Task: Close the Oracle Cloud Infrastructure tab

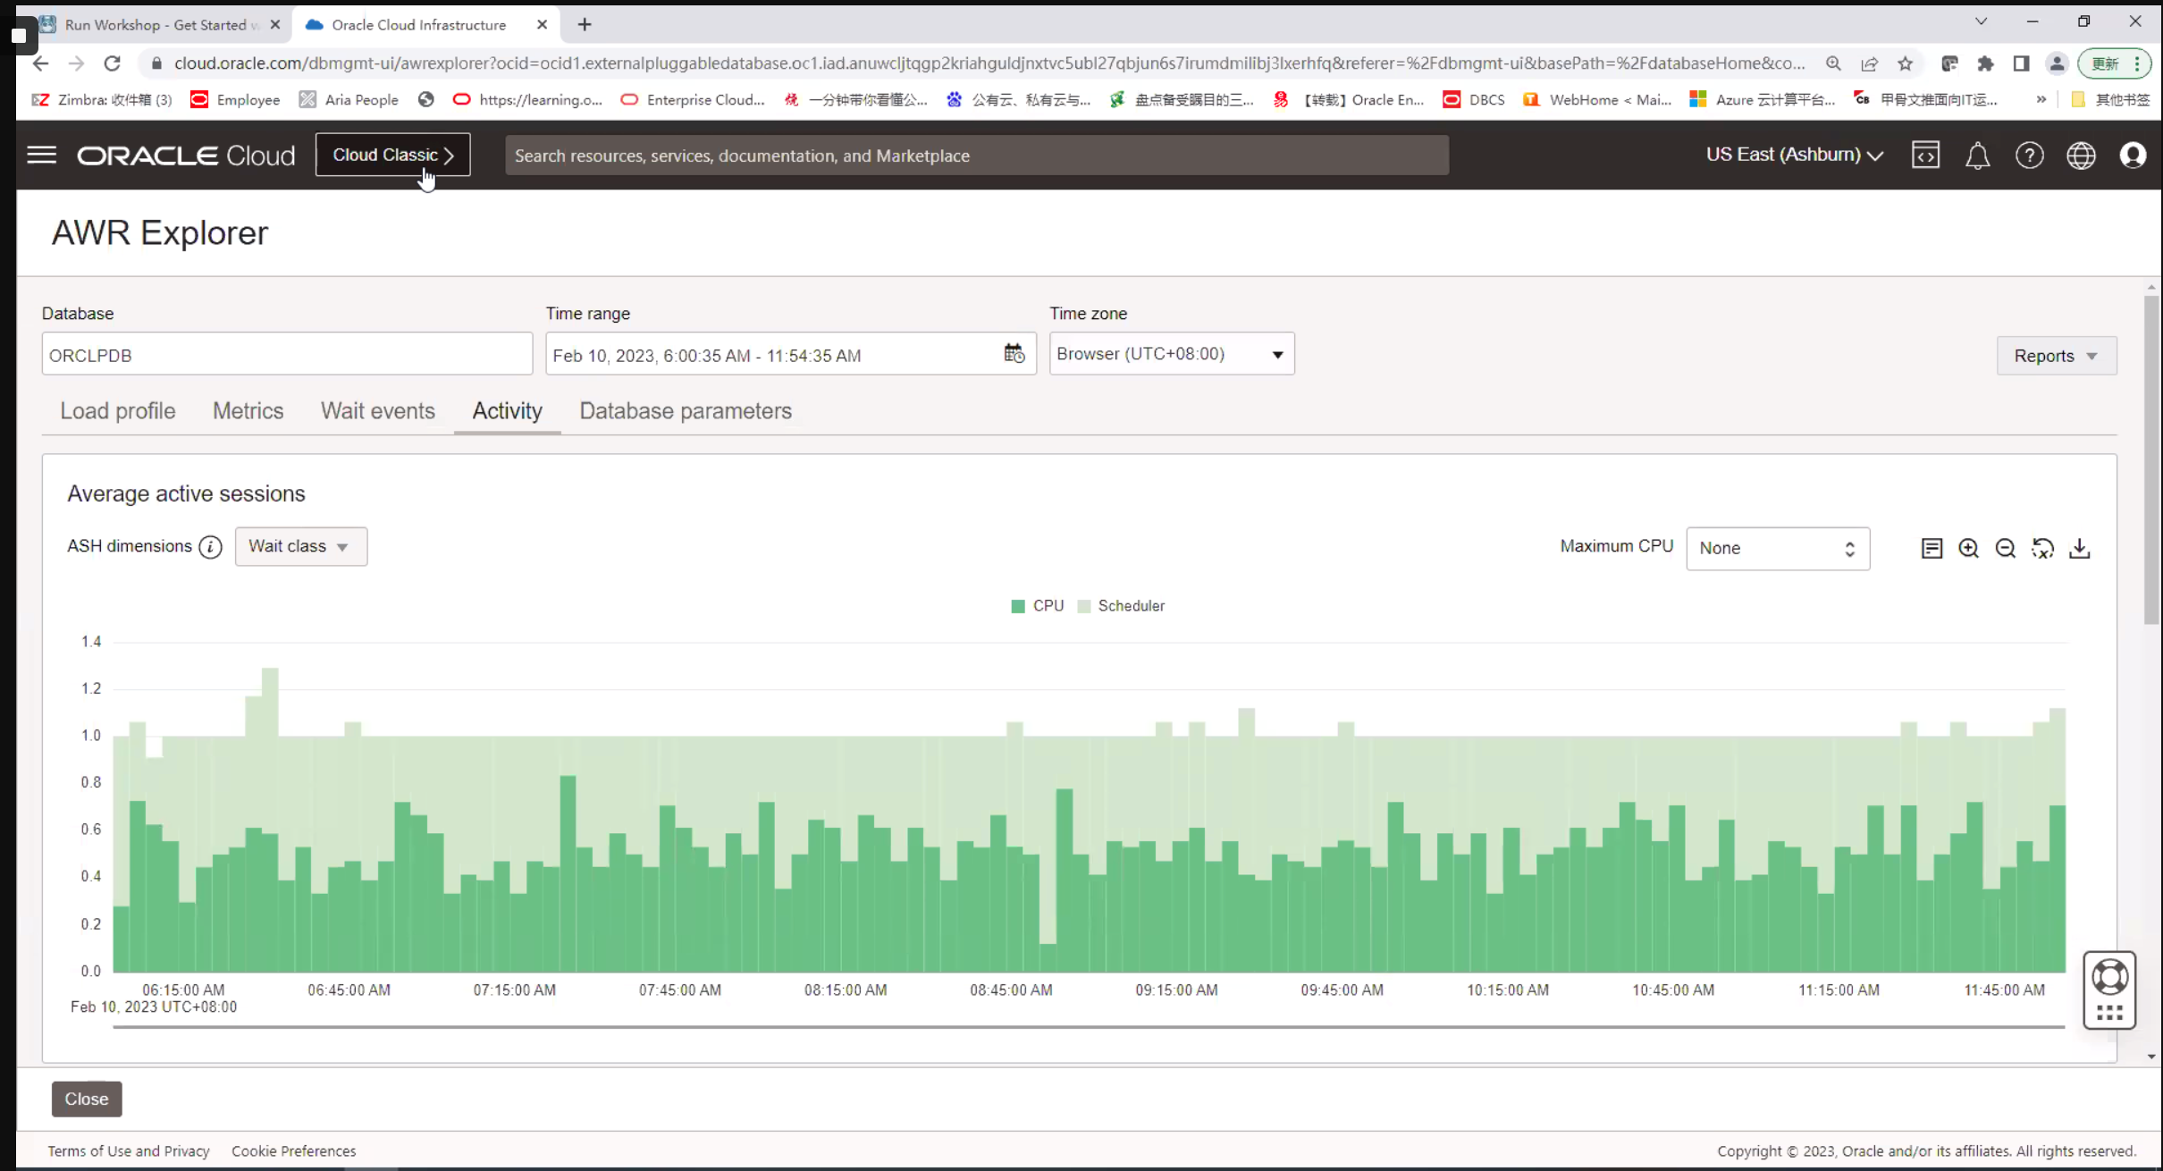Action: pyautogui.click(x=542, y=25)
